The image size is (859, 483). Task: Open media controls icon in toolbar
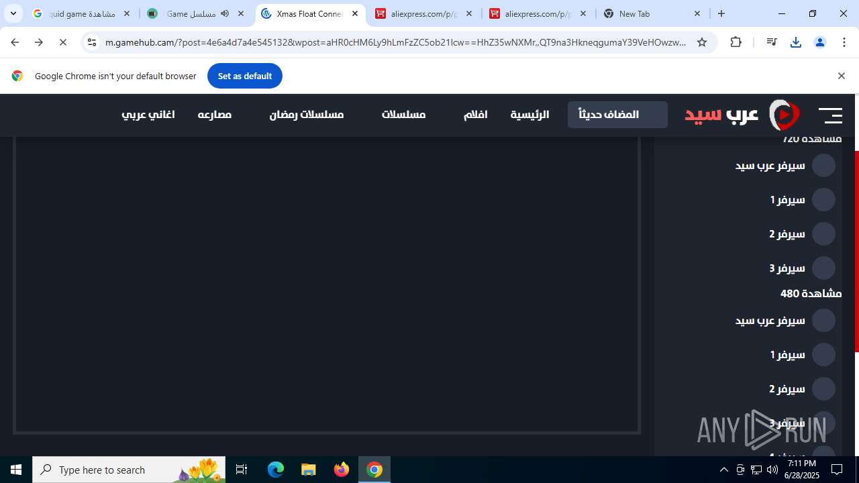coord(772,42)
